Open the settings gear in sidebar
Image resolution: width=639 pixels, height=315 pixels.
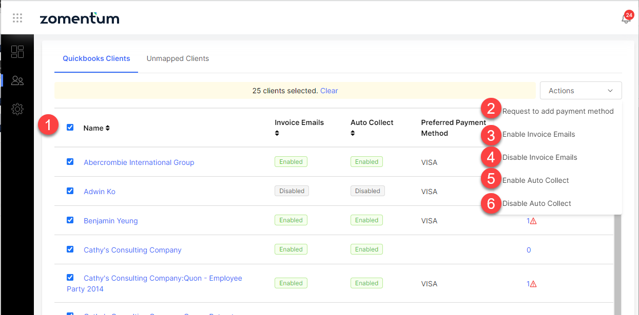[17, 109]
